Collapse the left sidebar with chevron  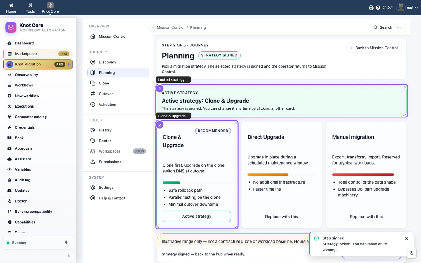coord(69,256)
